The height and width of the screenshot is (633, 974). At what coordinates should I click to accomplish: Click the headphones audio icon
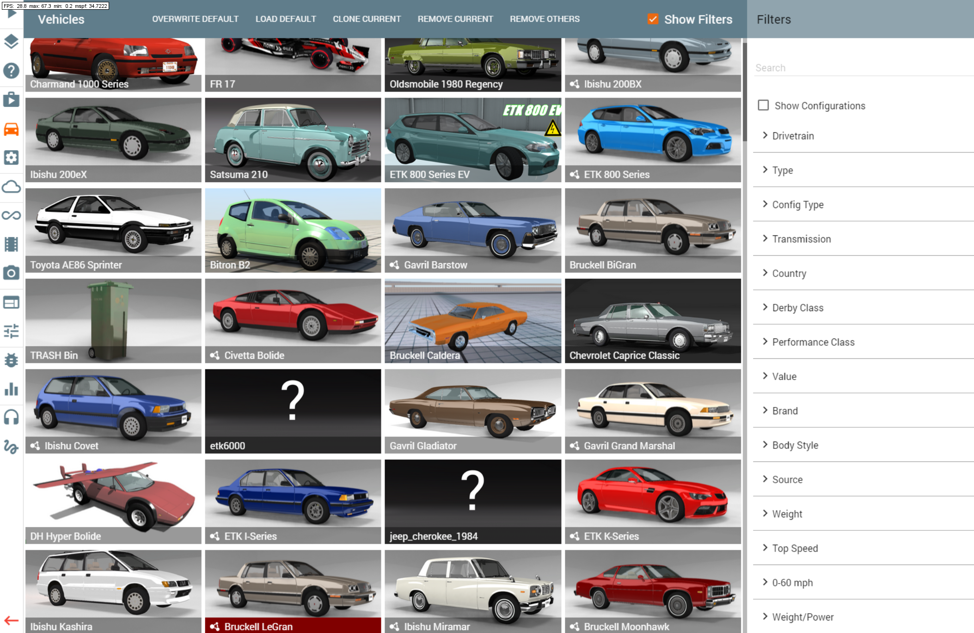pos(11,418)
